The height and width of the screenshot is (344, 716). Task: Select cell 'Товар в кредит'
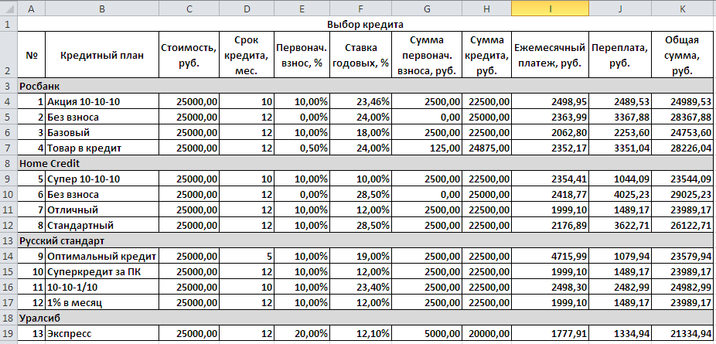point(101,148)
